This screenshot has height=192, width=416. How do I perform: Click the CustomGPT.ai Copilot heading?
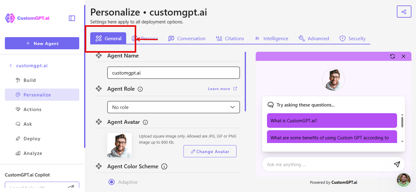(27, 175)
